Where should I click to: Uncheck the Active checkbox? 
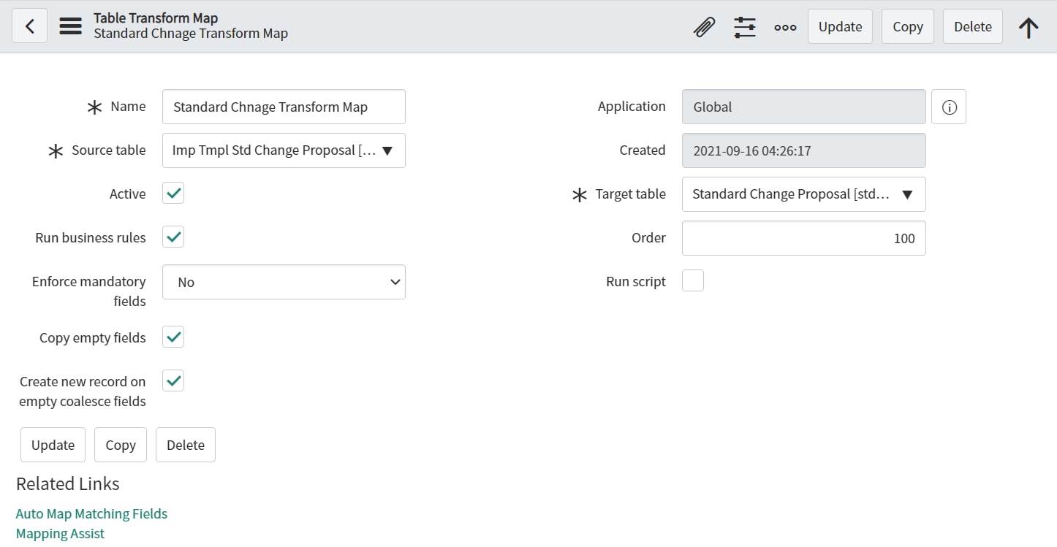click(x=173, y=194)
